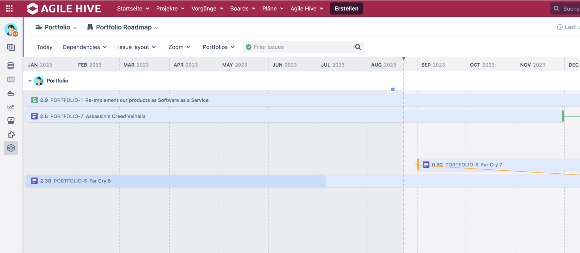Open the reports chart sidebar icon

pyautogui.click(x=11, y=107)
